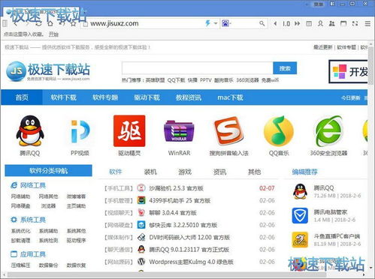Select the 游戏 tab in content list
The height and width of the screenshot is (279, 375).
185,172
